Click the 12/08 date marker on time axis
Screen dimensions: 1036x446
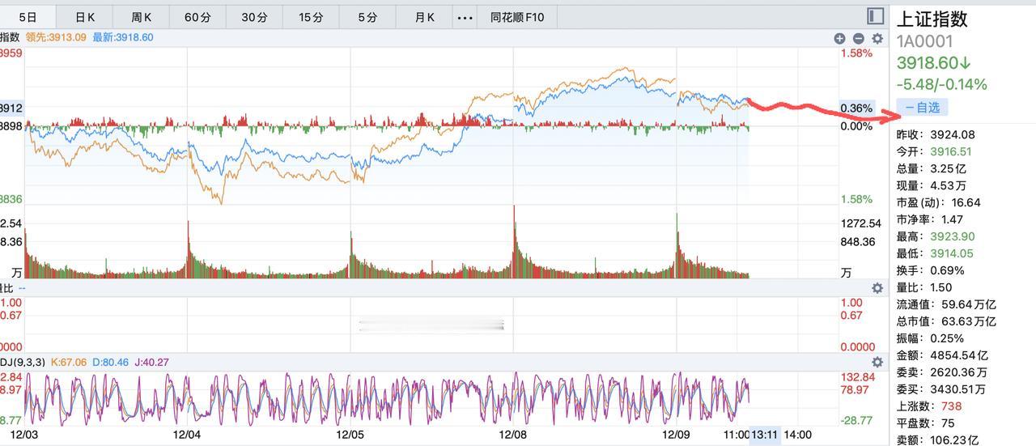click(x=514, y=435)
